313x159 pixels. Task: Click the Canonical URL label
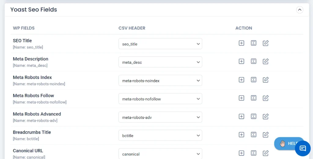(28, 151)
